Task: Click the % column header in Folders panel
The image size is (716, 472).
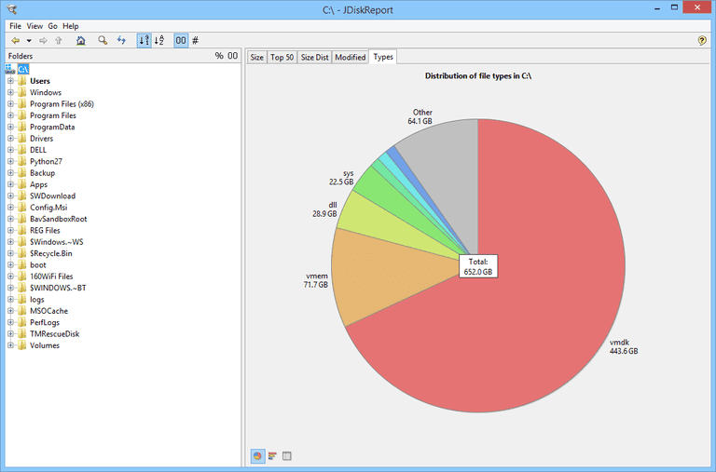Action: coord(219,56)
